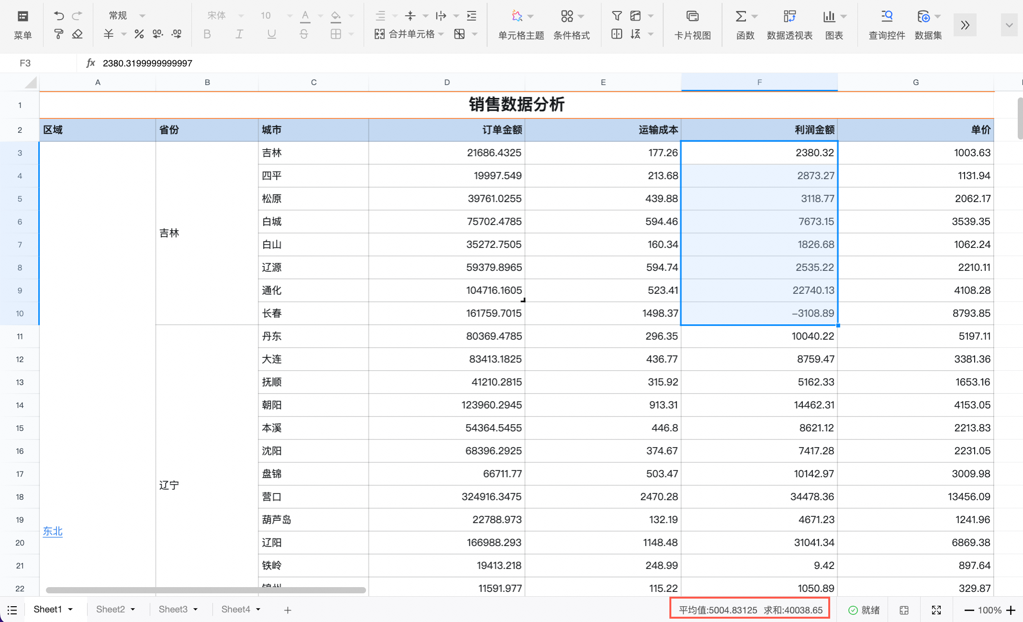1023x622 pixels.
Task: Toggle fullscreen mode in status bar
Action: point(936,610)
